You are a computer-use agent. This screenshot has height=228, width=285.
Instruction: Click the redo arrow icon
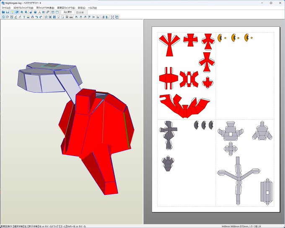(x=41, y=17)
